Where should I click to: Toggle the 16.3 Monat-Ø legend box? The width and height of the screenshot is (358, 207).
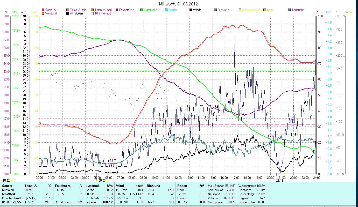[x=92, y=13]
